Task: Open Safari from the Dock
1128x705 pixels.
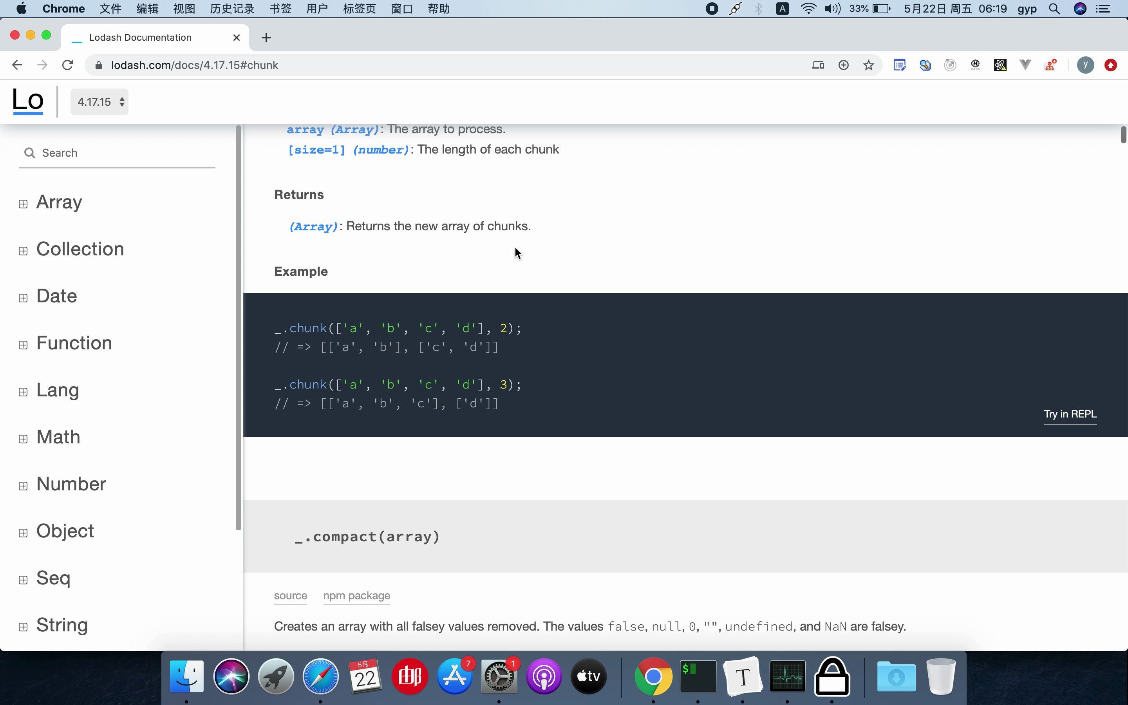Action: pos(321,676)
